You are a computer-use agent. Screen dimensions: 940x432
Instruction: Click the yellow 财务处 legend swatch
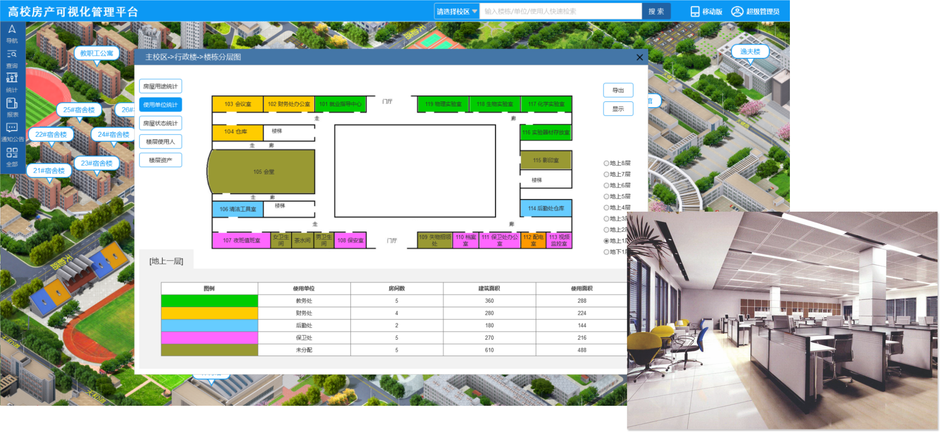pyautogui.click(x=209, y=313)
